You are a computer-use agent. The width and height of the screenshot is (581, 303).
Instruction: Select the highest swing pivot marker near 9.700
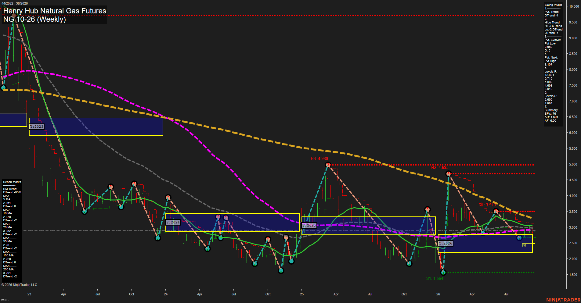coord(13,16)
